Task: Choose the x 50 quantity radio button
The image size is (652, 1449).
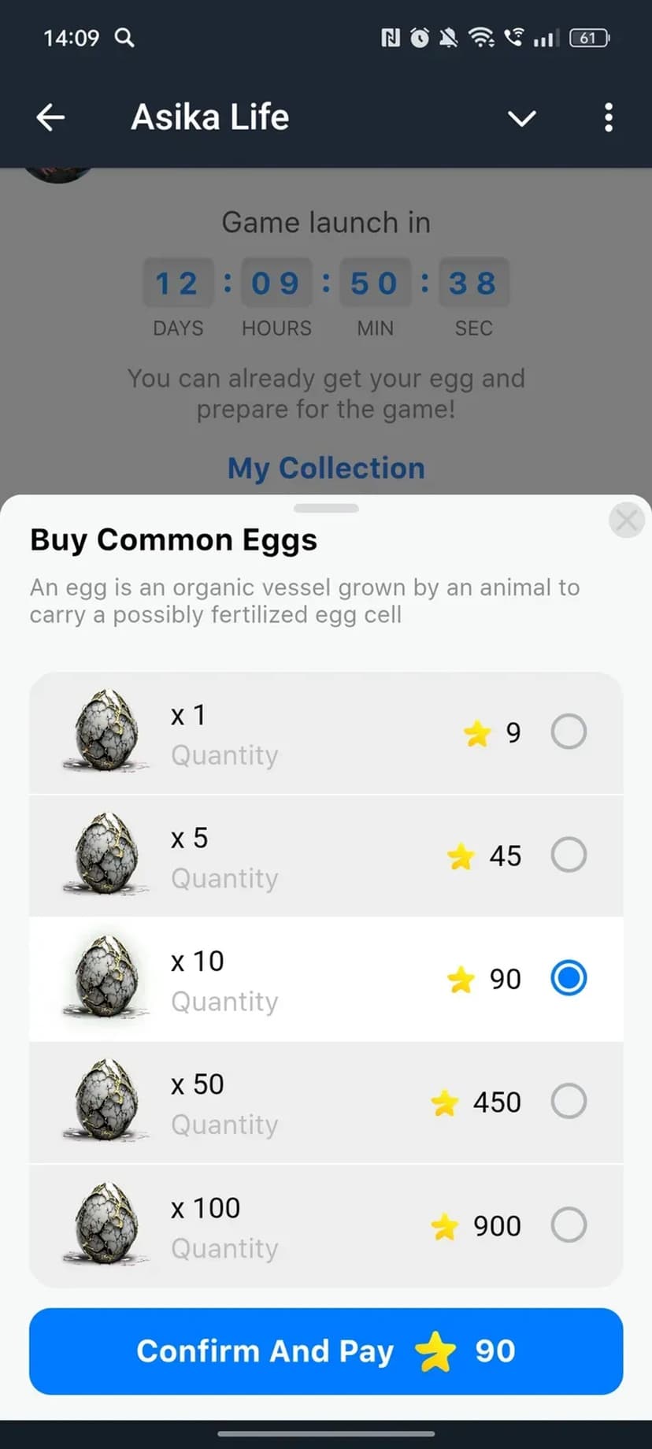Action: pyautogui.click(x=569, y=1101)
